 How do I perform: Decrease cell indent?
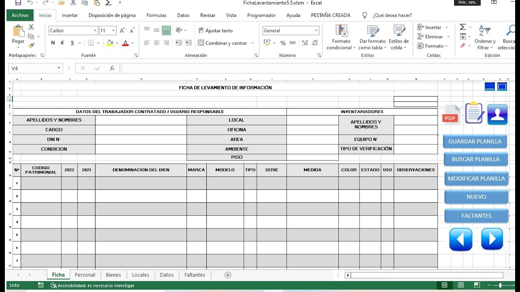click(x=179, y=43)
